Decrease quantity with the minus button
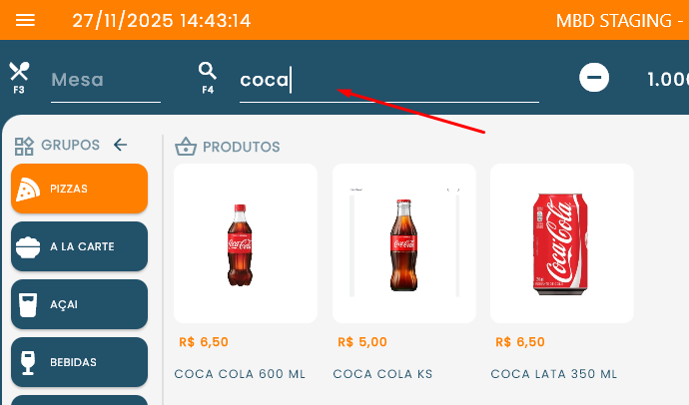 coord(594,78)
